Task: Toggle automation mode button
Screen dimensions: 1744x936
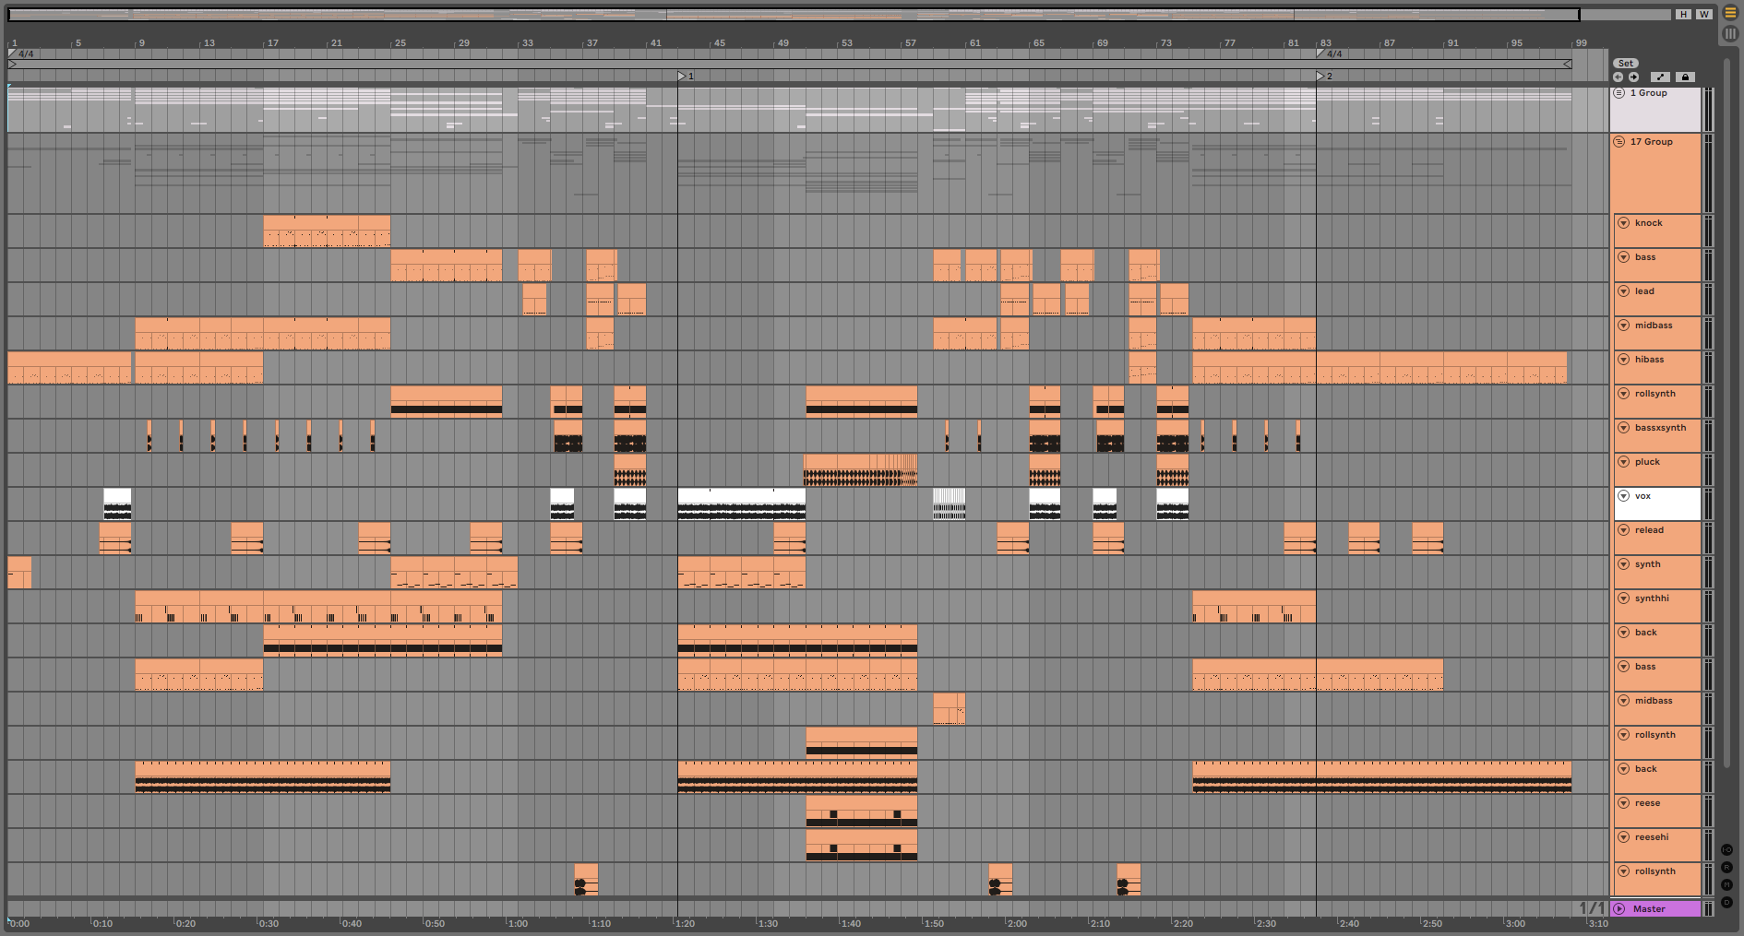Action: [x=1660, y=77]
